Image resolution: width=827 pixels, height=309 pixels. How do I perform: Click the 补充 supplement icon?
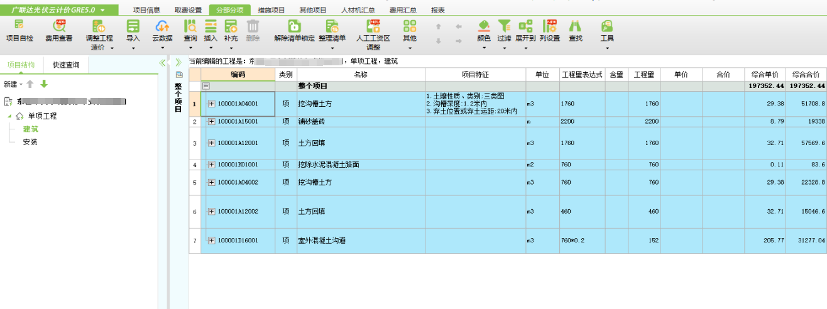click(x=231, y=26)
